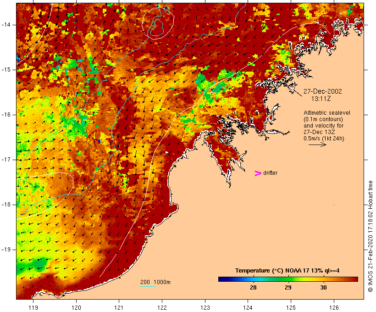Click the latitude label '-19'
This screenshot has height=312, width=376.
[6, 250]
